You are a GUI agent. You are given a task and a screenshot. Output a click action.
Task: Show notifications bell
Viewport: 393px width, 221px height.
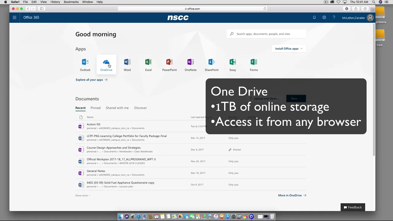314,17
